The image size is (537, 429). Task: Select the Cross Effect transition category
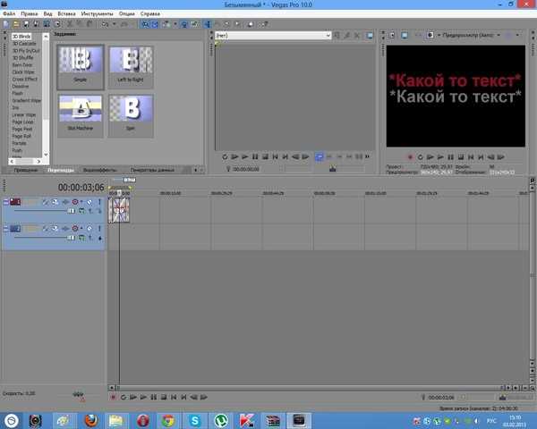(x=25, y=79)
